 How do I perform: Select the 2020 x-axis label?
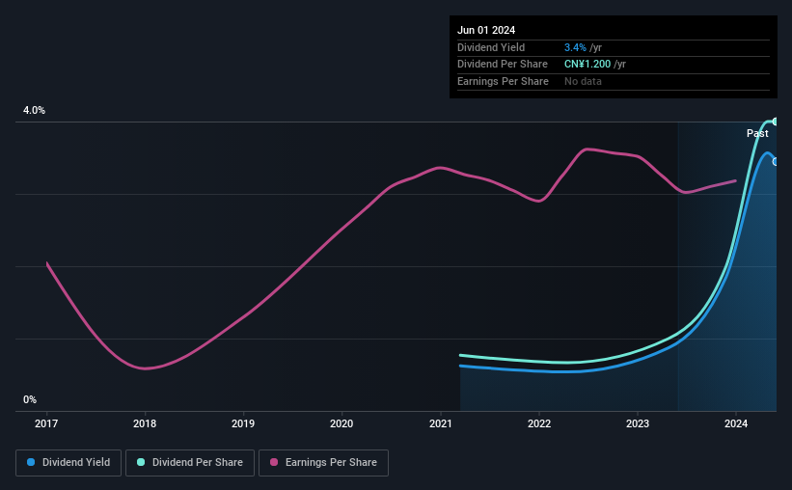[341, 423]
